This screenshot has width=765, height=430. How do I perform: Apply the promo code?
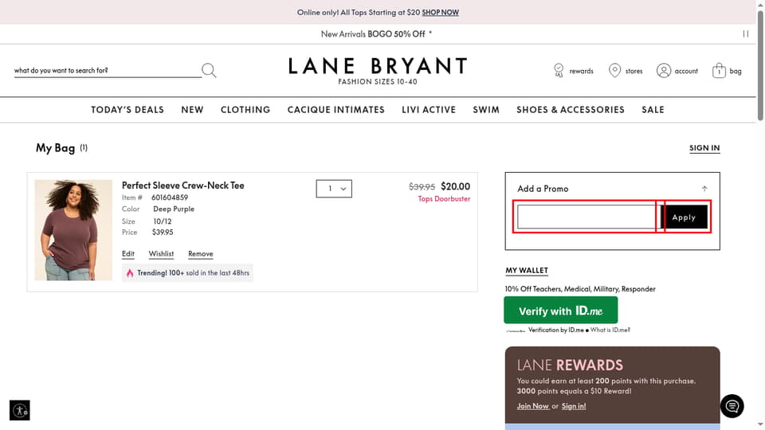coord(684,217)
